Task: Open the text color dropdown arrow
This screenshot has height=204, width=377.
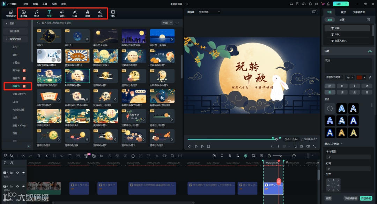Action: coord(364,77)
